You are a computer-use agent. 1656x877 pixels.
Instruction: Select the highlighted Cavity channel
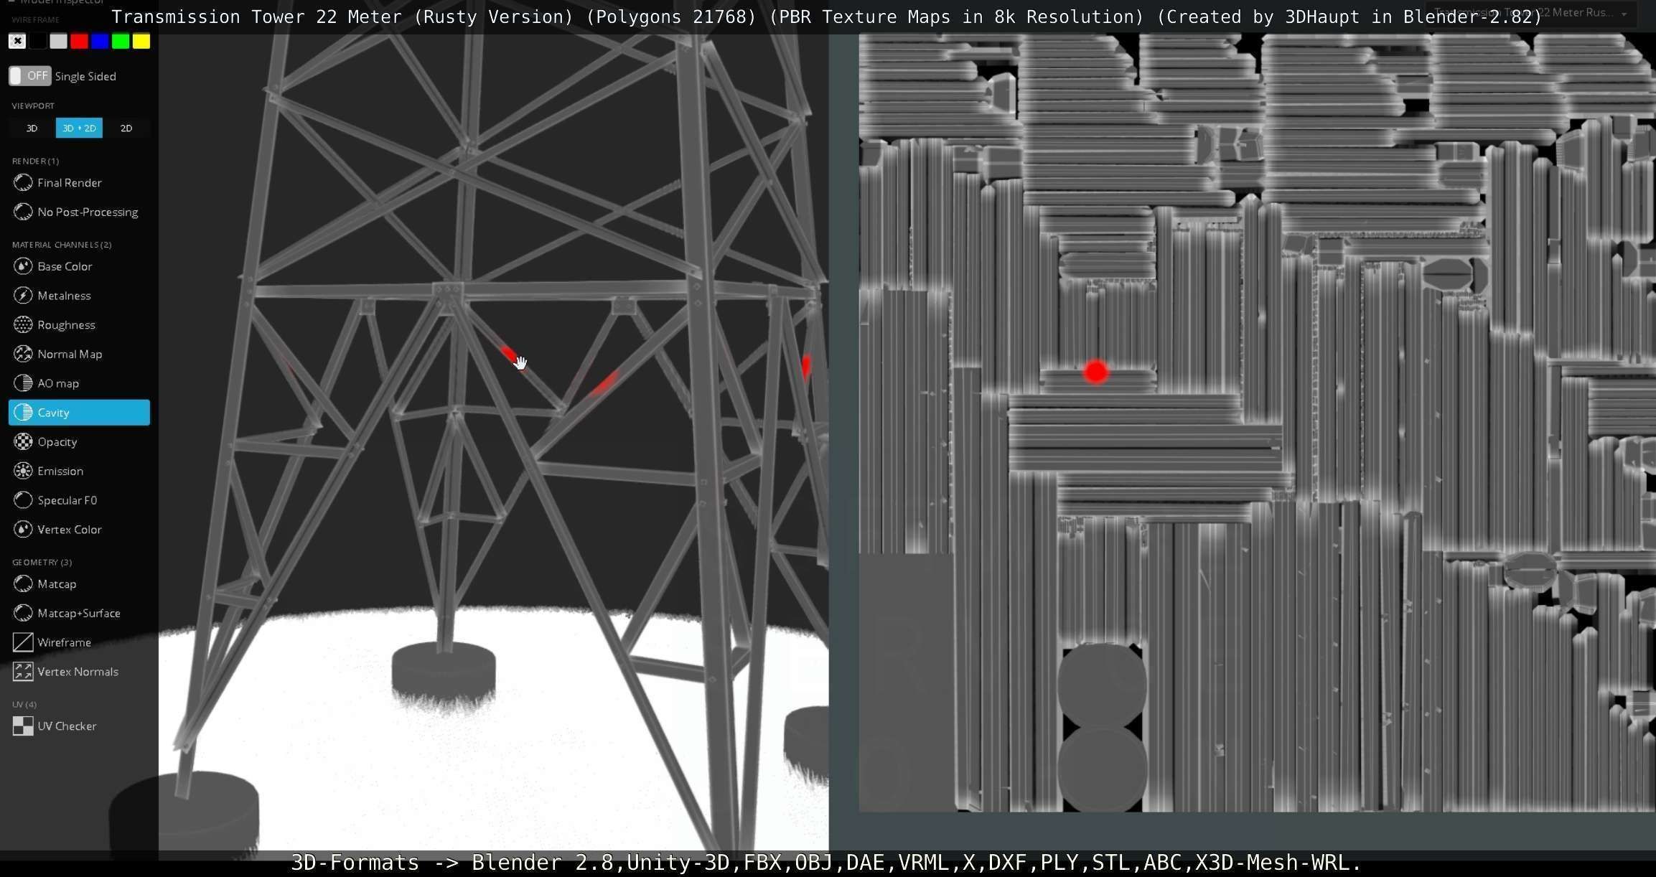coord(79,413)
